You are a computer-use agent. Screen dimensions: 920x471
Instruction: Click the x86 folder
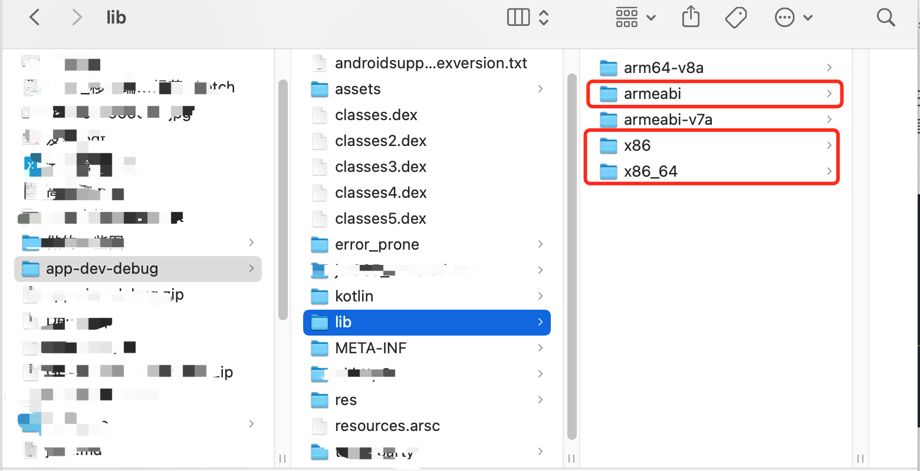(x=638, y=145)
